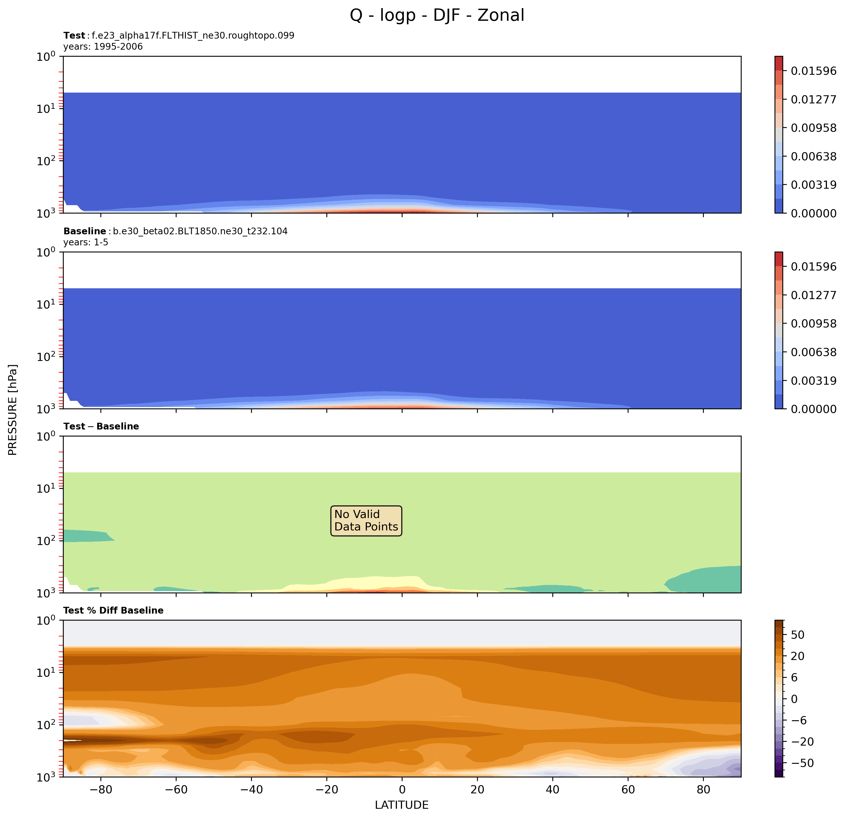Click the 'PRESSURE [hPa]' y-axis label
845x819 pixels.
point(13,410)
